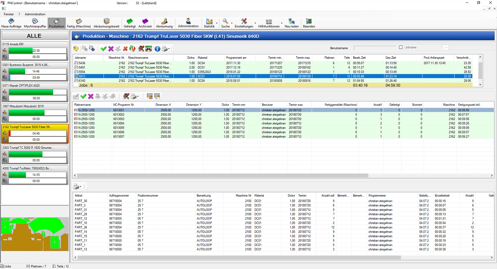Click progress bar of 0371 Mazak OPTIPLEX
Screen dimensions: 497x269
38,92
